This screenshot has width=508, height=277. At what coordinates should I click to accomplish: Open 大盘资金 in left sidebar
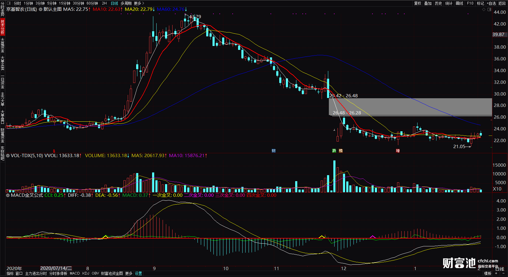click(2, 45)
